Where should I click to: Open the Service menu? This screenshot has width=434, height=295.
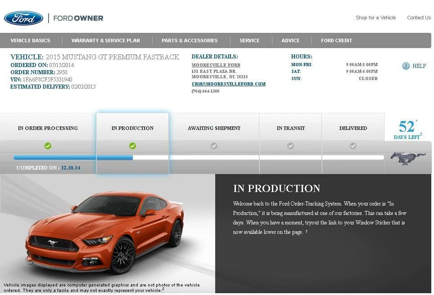249,40
